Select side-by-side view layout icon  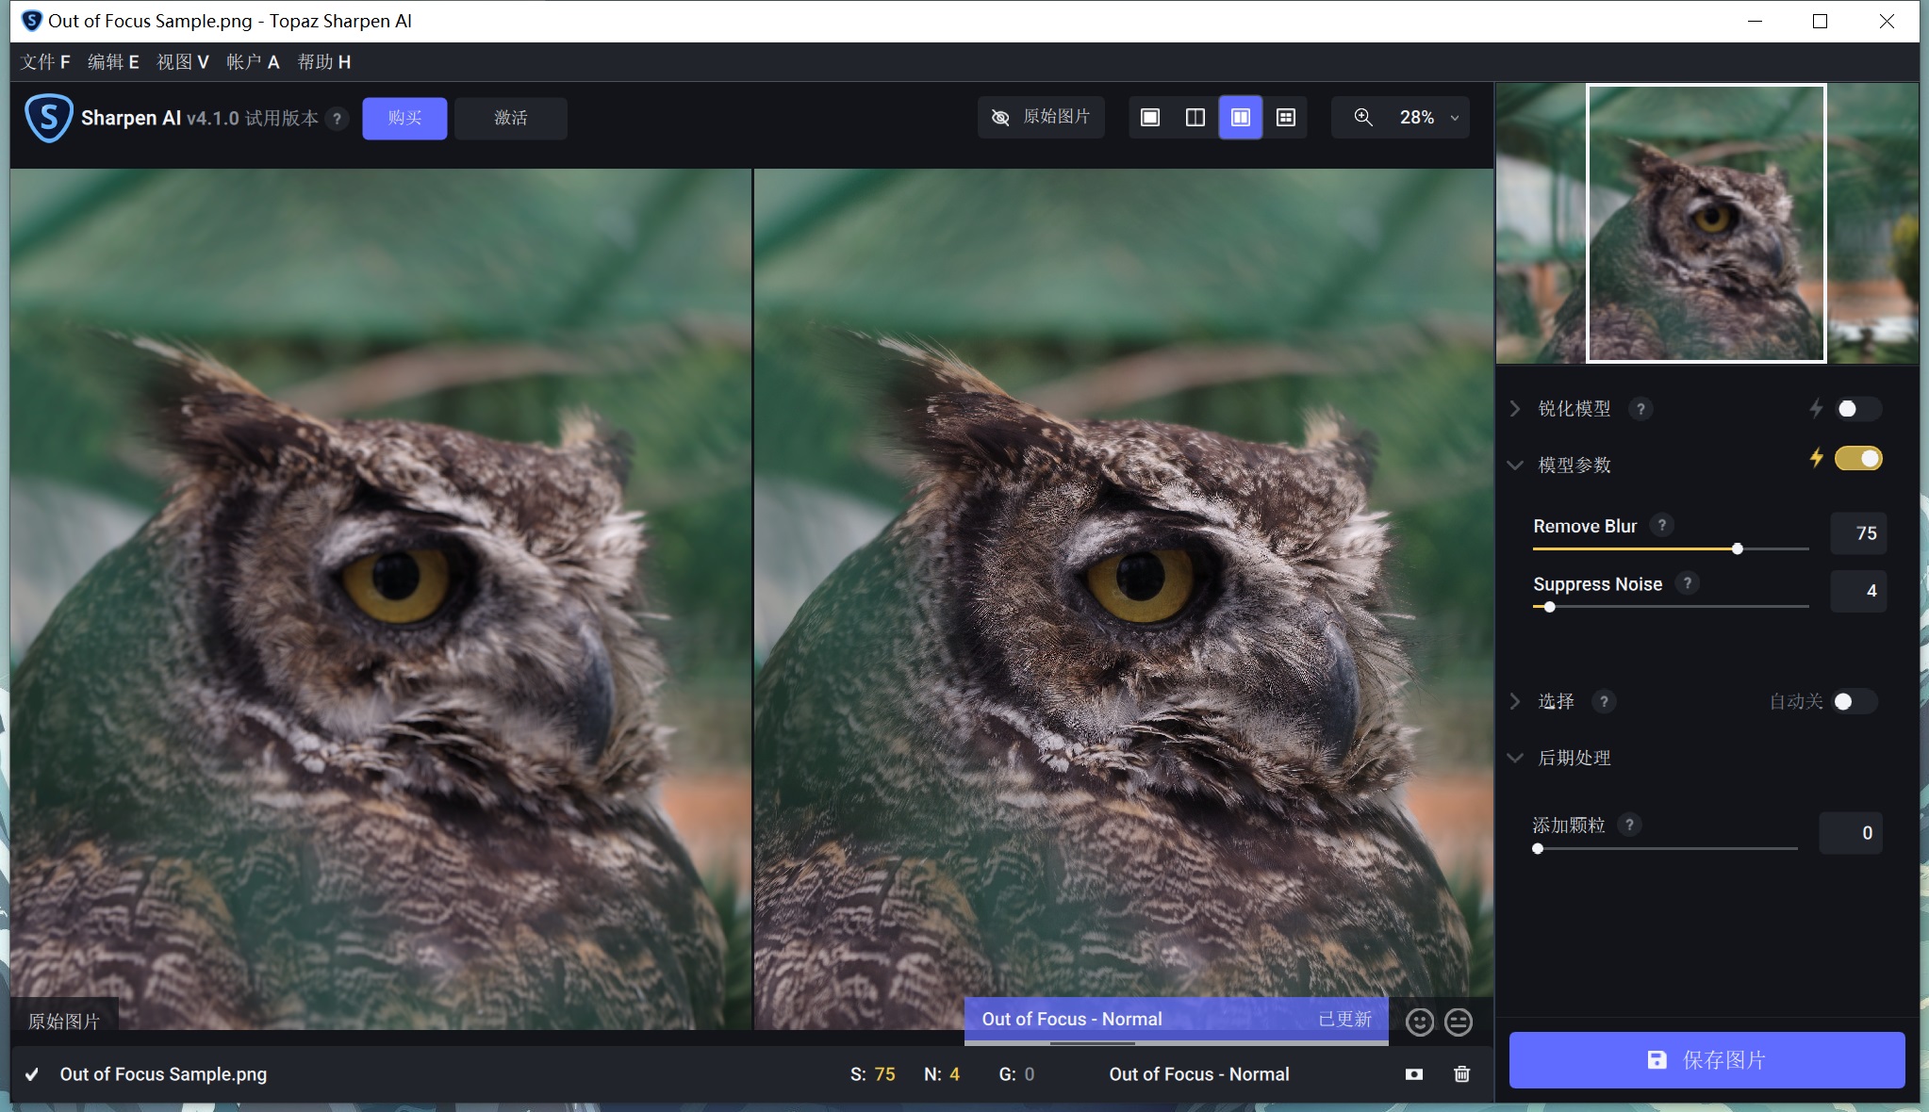pos(1240,118)
